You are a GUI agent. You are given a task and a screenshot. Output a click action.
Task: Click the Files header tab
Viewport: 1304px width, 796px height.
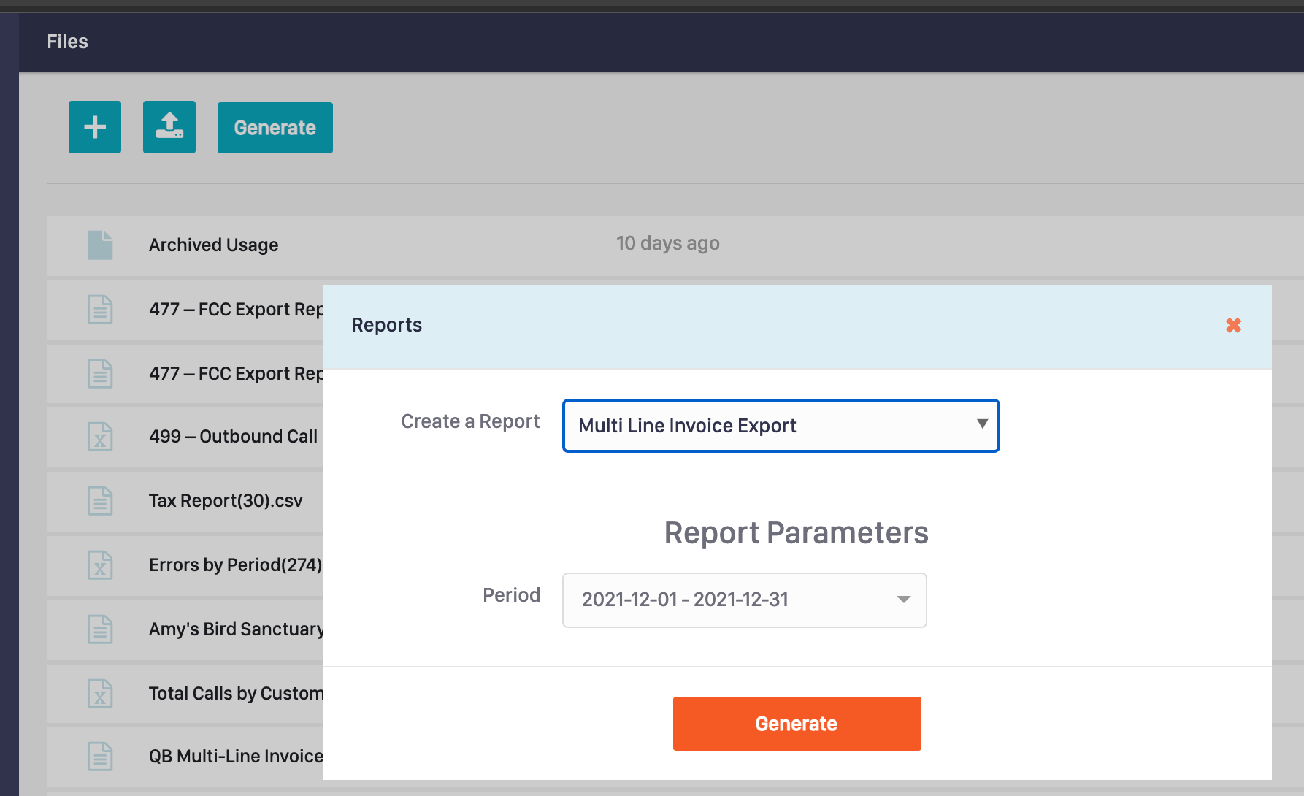(66, 42)
